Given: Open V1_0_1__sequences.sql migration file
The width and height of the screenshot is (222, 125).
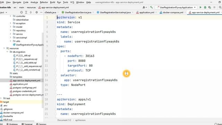Looking at the screenshot, I should click(x=26, y=59).
